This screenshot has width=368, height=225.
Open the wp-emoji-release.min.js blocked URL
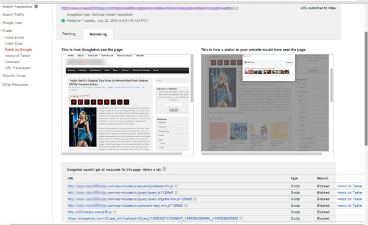point(120,186)
